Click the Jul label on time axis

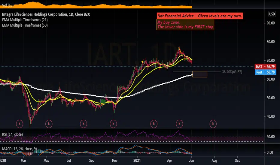69,160
